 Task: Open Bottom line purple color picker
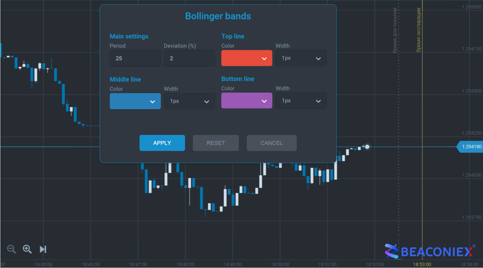coord(247,100)
